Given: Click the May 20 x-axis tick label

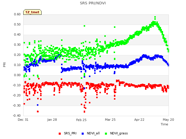Looking at the screenshot, I should tap(168, 120).
